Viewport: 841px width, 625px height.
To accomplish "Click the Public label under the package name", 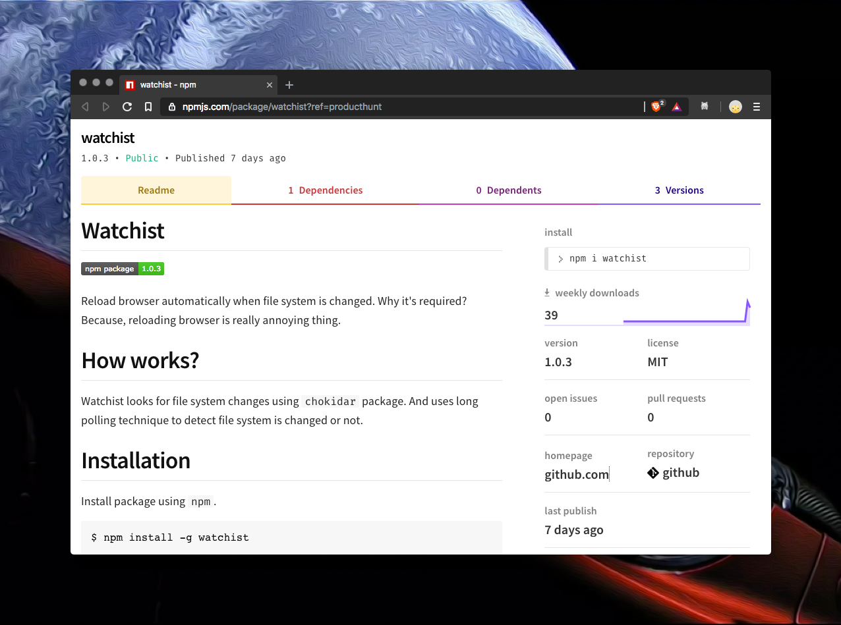I will pos(142,158).
